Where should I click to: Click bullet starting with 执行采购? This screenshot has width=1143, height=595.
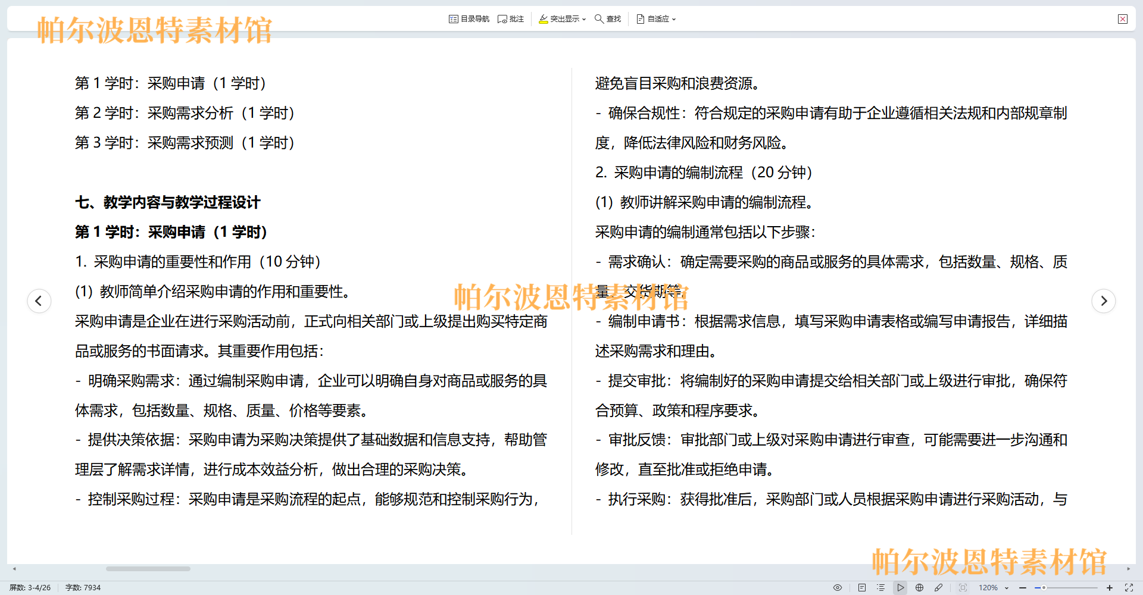[832, 499]
